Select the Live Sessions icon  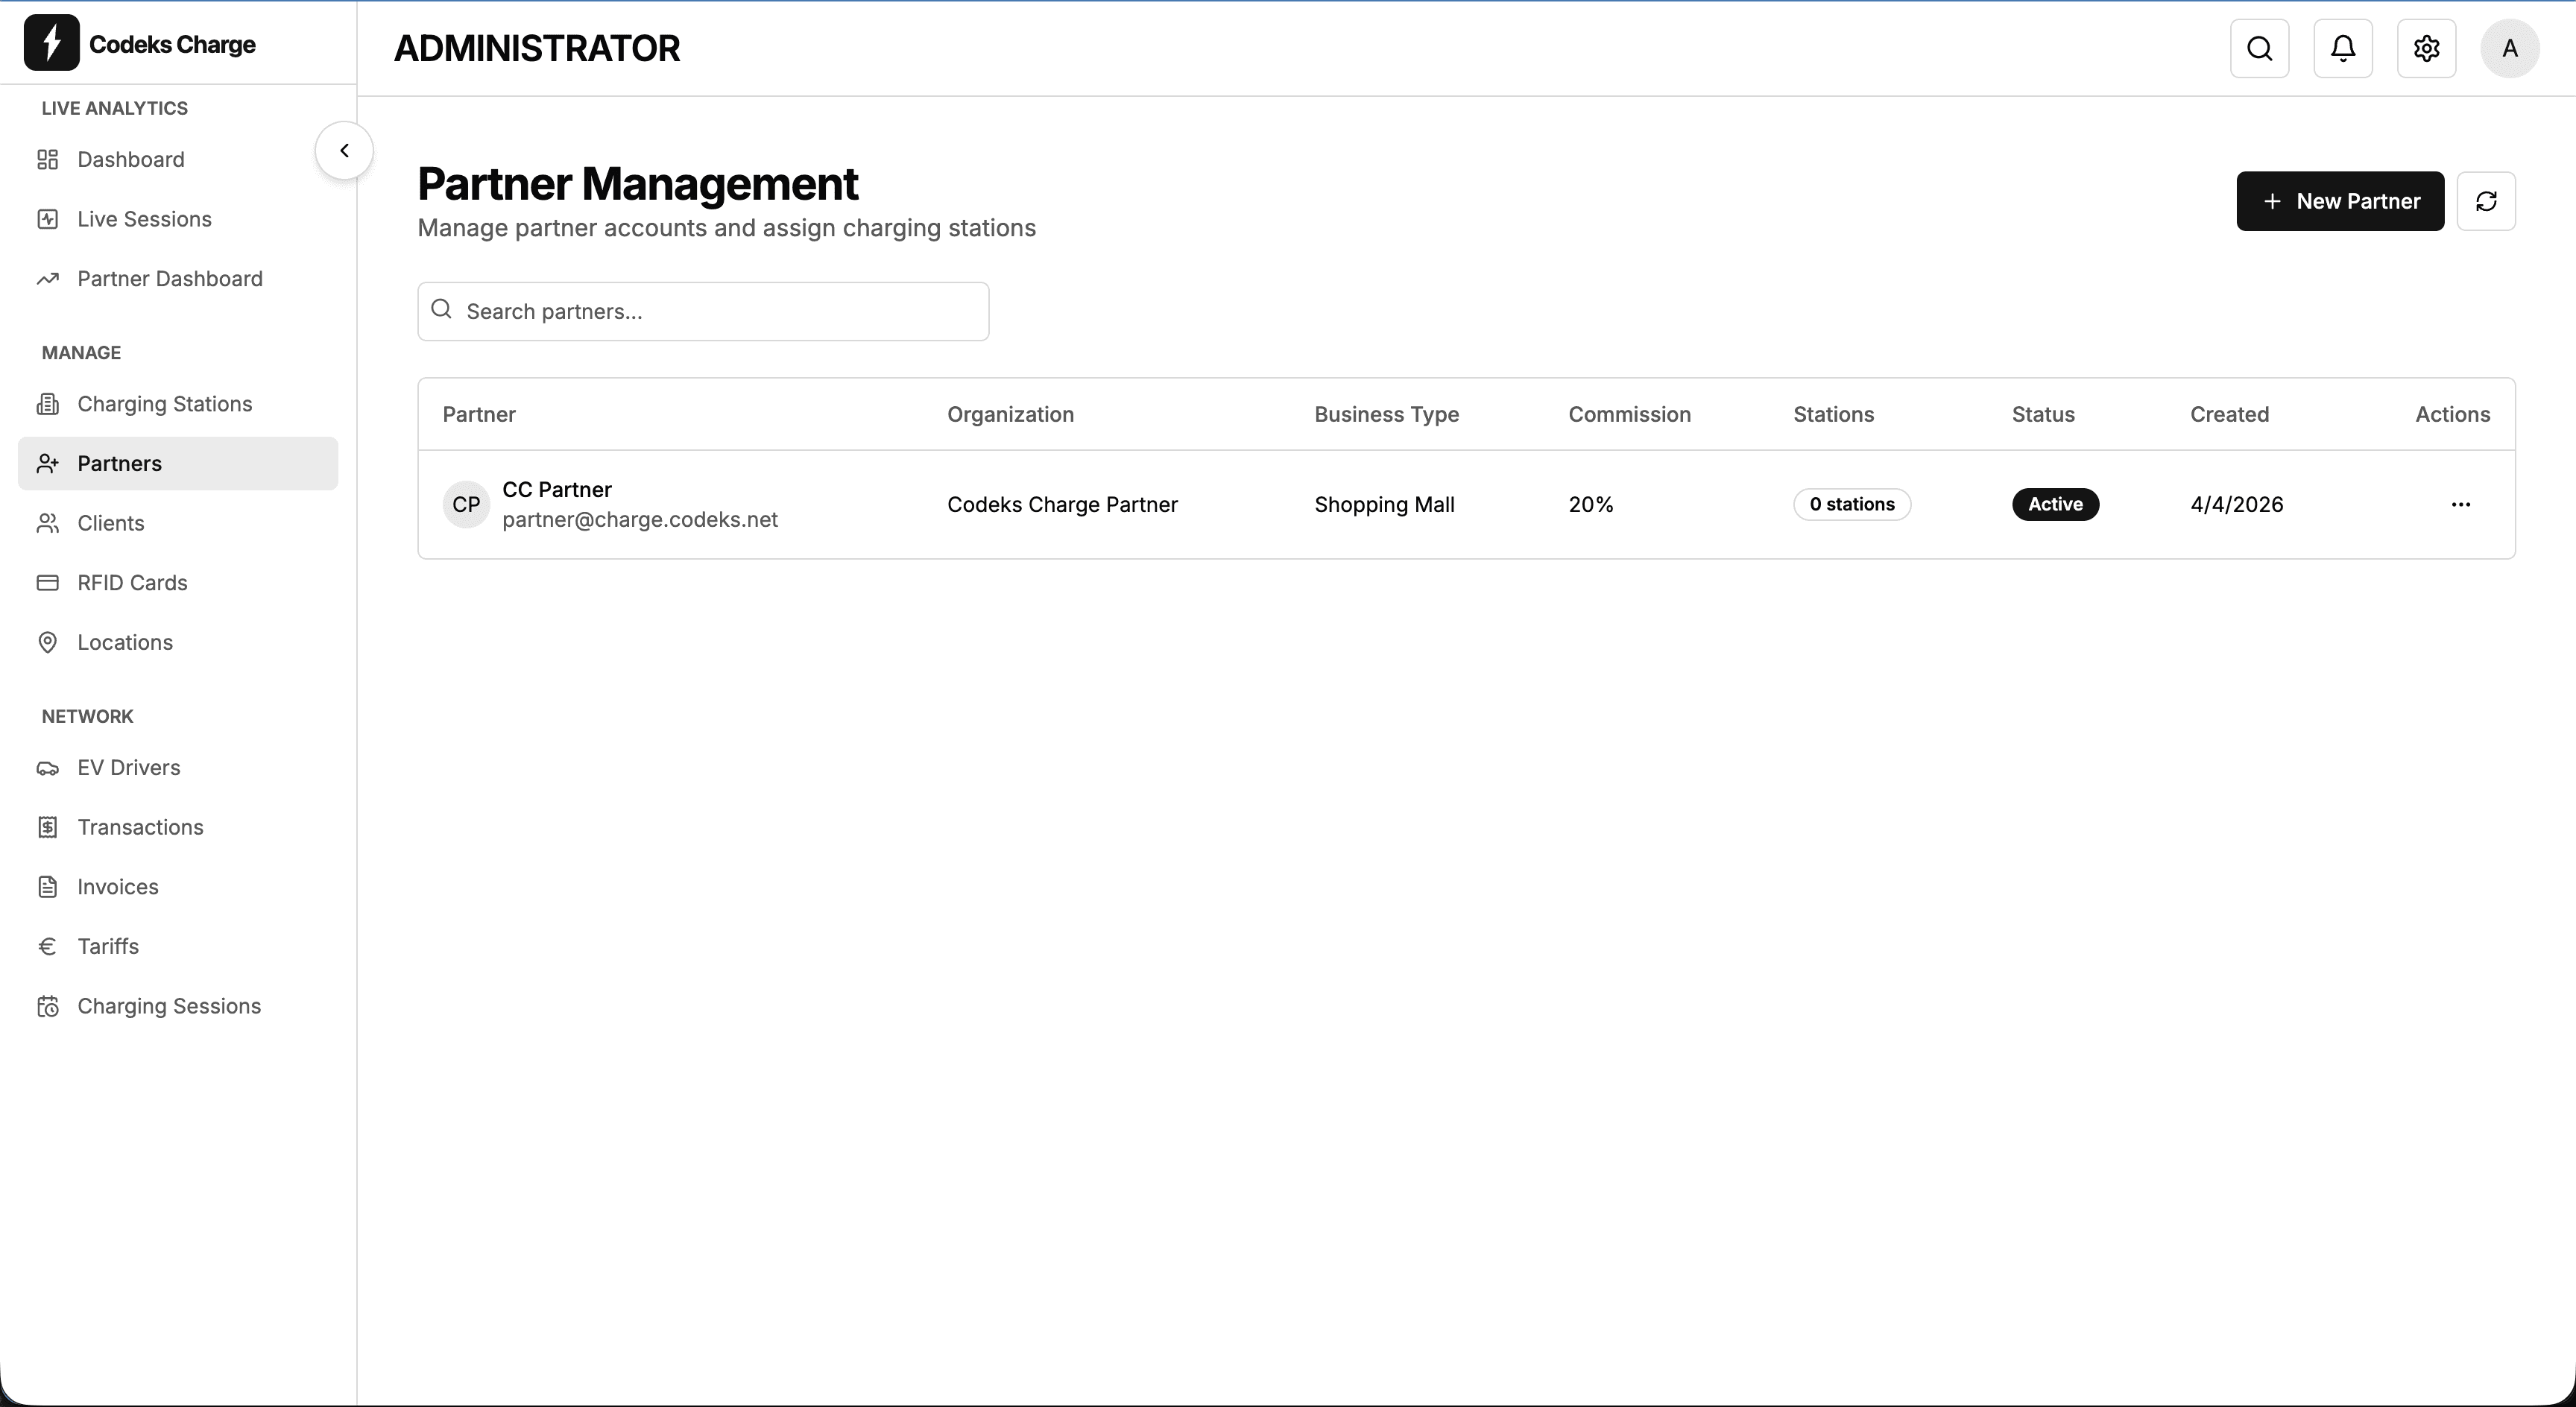[48, 219]
